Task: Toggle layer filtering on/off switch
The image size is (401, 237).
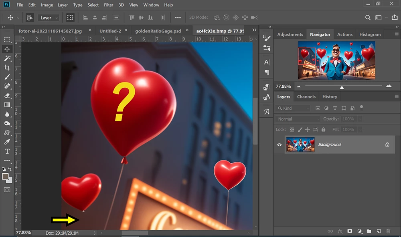Action: click(x=361, y=108)
